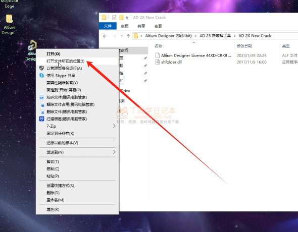Click AD 2X New Crack breadcrumb
This screenshot has height=232, width=298.
coord(255,36)
